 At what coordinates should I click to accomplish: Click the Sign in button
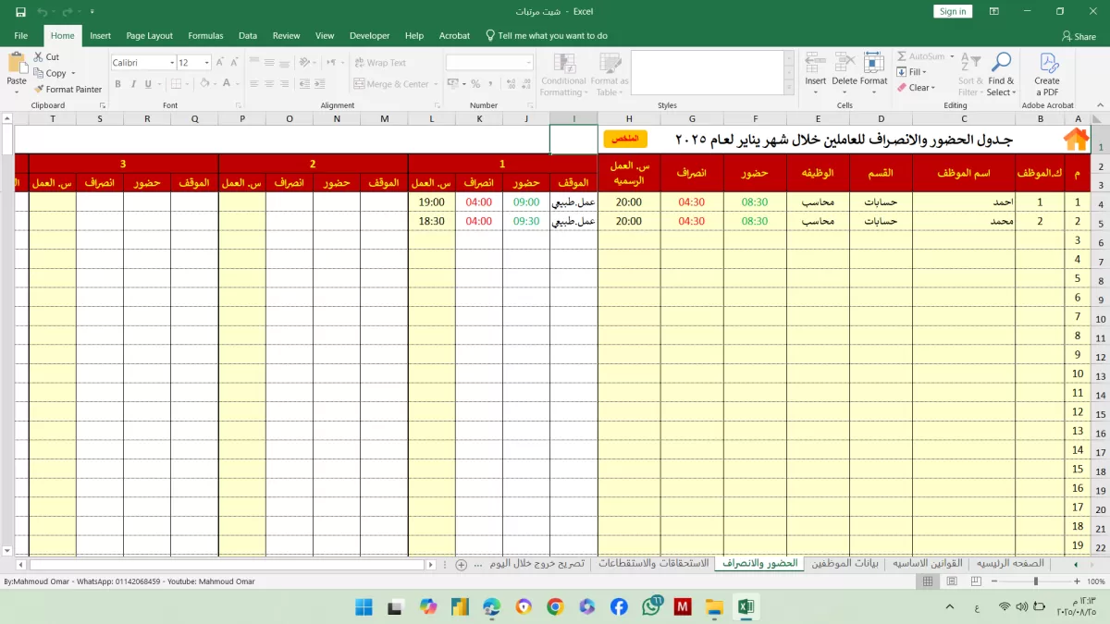tap(952, 12)
